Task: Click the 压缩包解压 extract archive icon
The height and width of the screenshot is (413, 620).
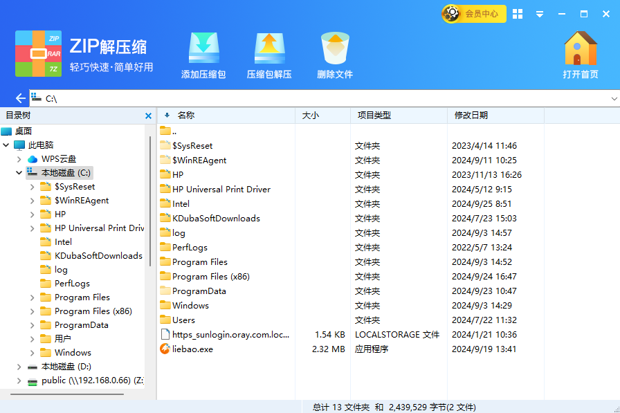Action: click(269, 49)
